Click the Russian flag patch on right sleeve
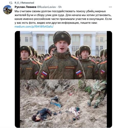The height and width of the screenshot is (128, 115). 79,74
